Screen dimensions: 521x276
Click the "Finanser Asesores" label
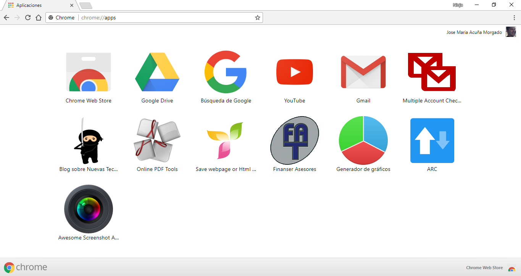click(295, 169)
